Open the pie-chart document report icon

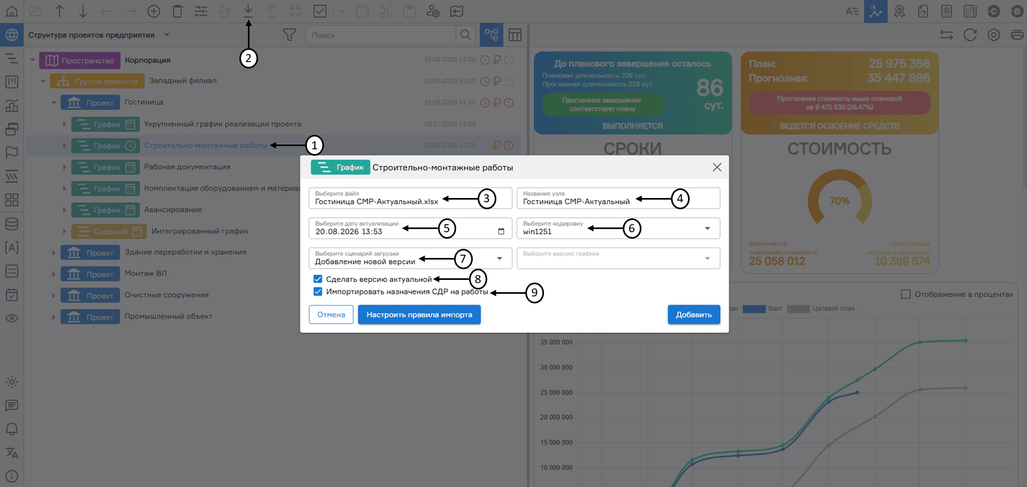[923, 11]
